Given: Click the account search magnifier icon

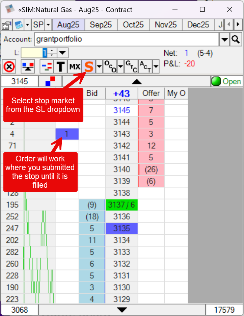Looking at the screenshot, I should coord(236,39).
